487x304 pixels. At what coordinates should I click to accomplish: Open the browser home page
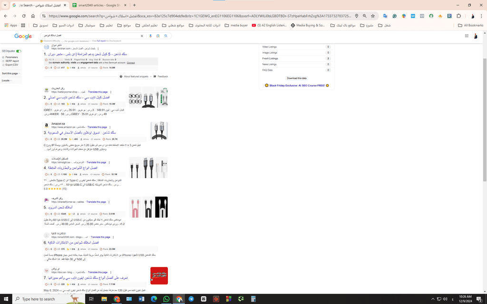(33, 16)
